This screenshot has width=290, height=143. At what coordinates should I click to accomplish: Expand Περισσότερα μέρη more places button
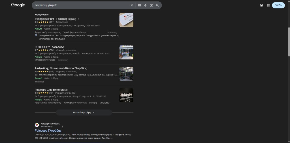[x=84, y=112]
